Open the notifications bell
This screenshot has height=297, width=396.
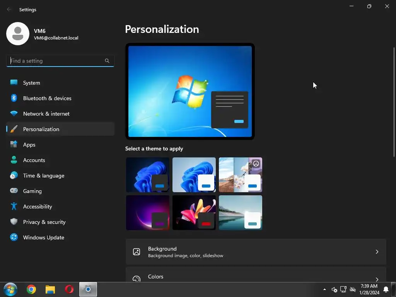tap(386, 289)
